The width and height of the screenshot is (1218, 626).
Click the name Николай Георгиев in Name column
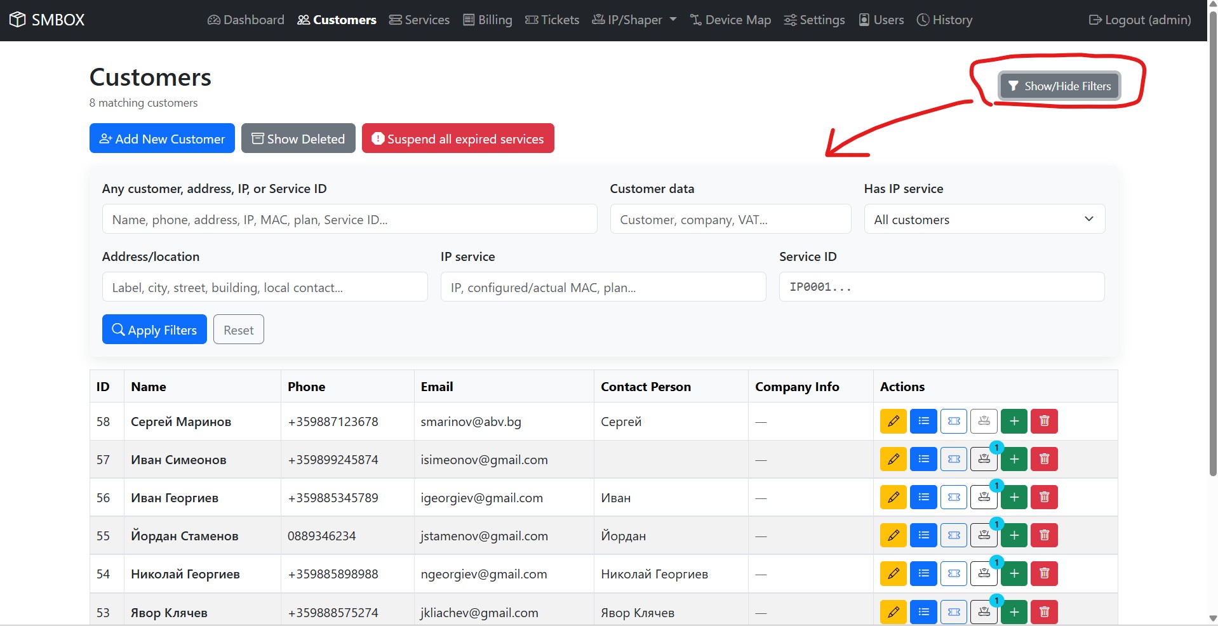click(x=185, y=574)
